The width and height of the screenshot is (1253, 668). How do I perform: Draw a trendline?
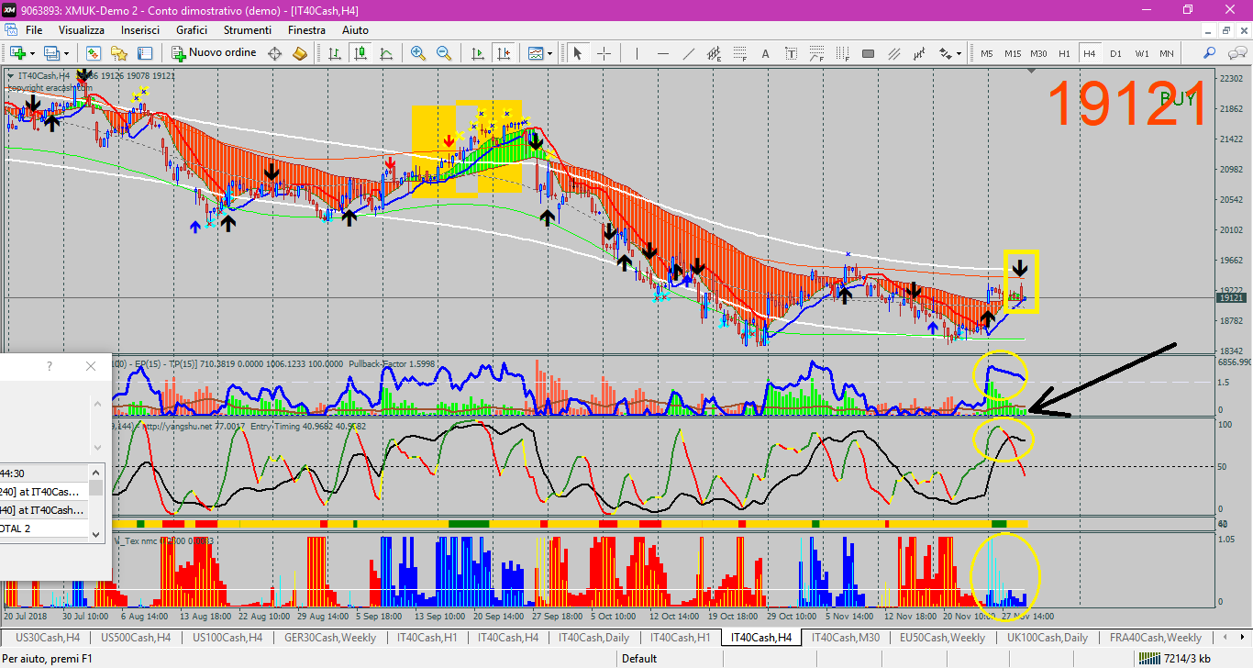688,53
